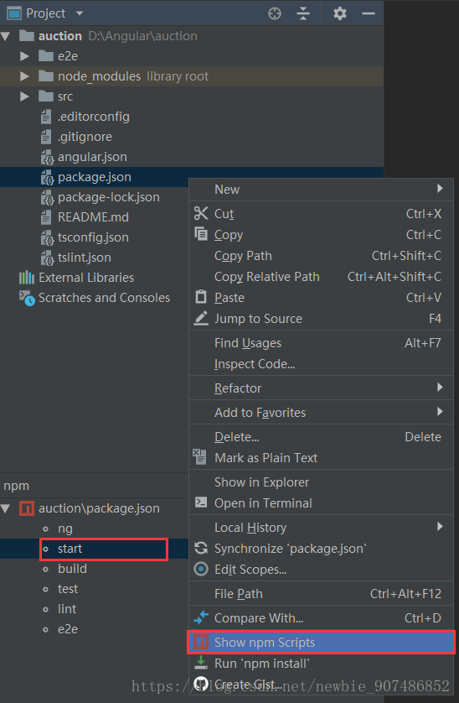Choose Find Usages

point(321,343)
